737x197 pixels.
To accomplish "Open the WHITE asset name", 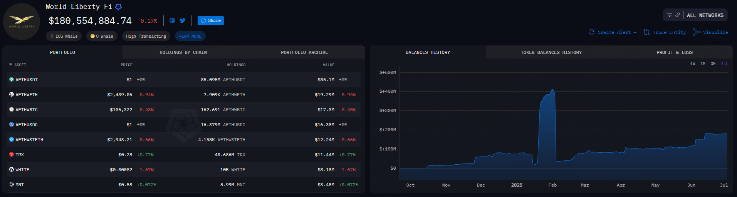I will point(22,170).
